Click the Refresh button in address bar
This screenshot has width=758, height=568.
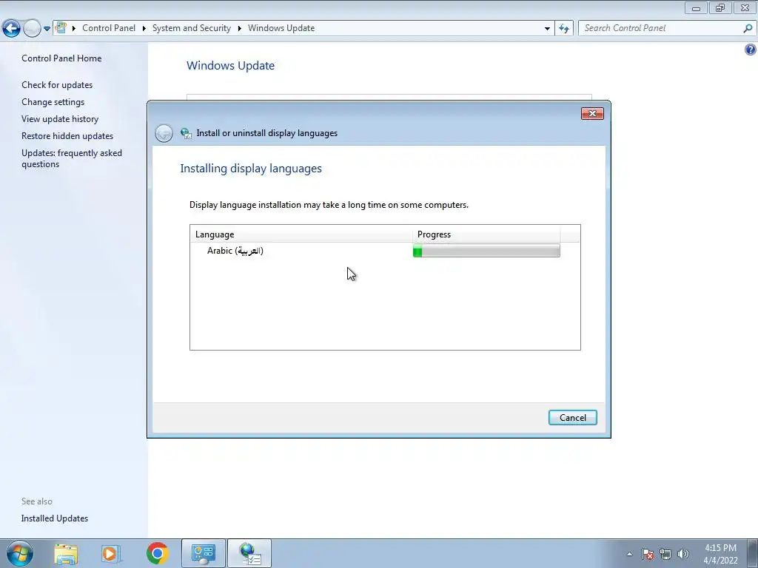tap(564, 29)
